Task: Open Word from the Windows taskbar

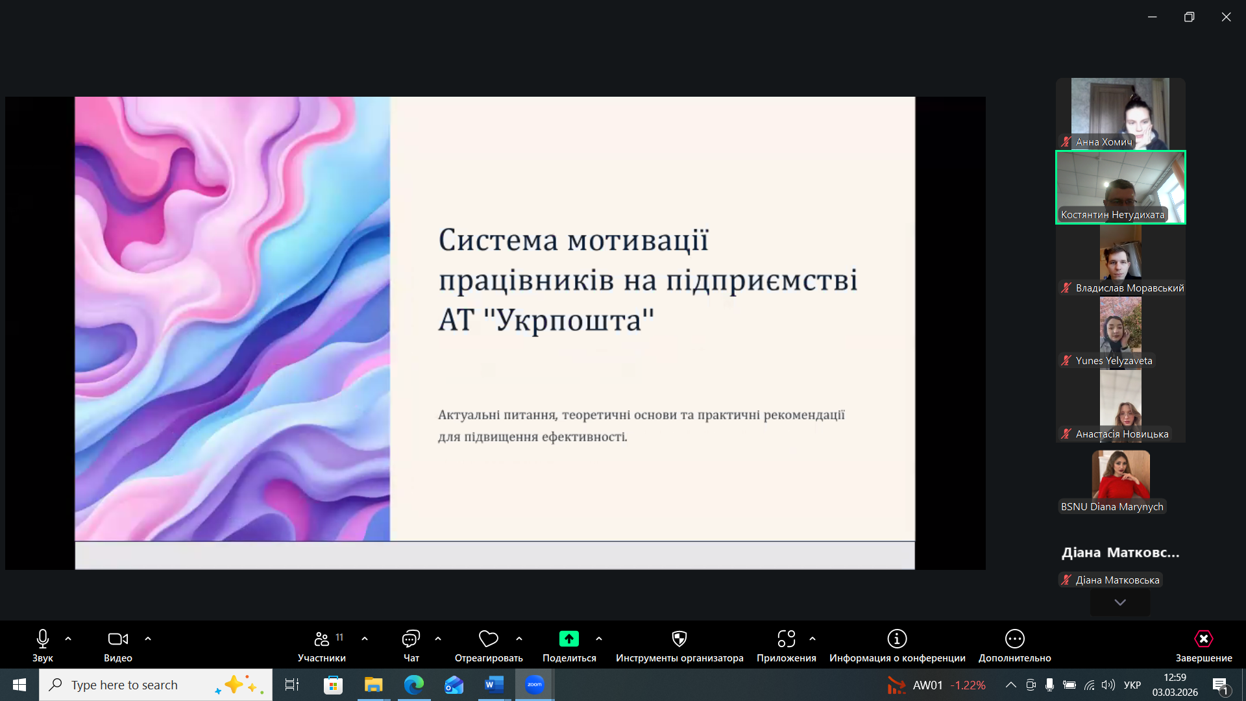Action: coord(494,685)
